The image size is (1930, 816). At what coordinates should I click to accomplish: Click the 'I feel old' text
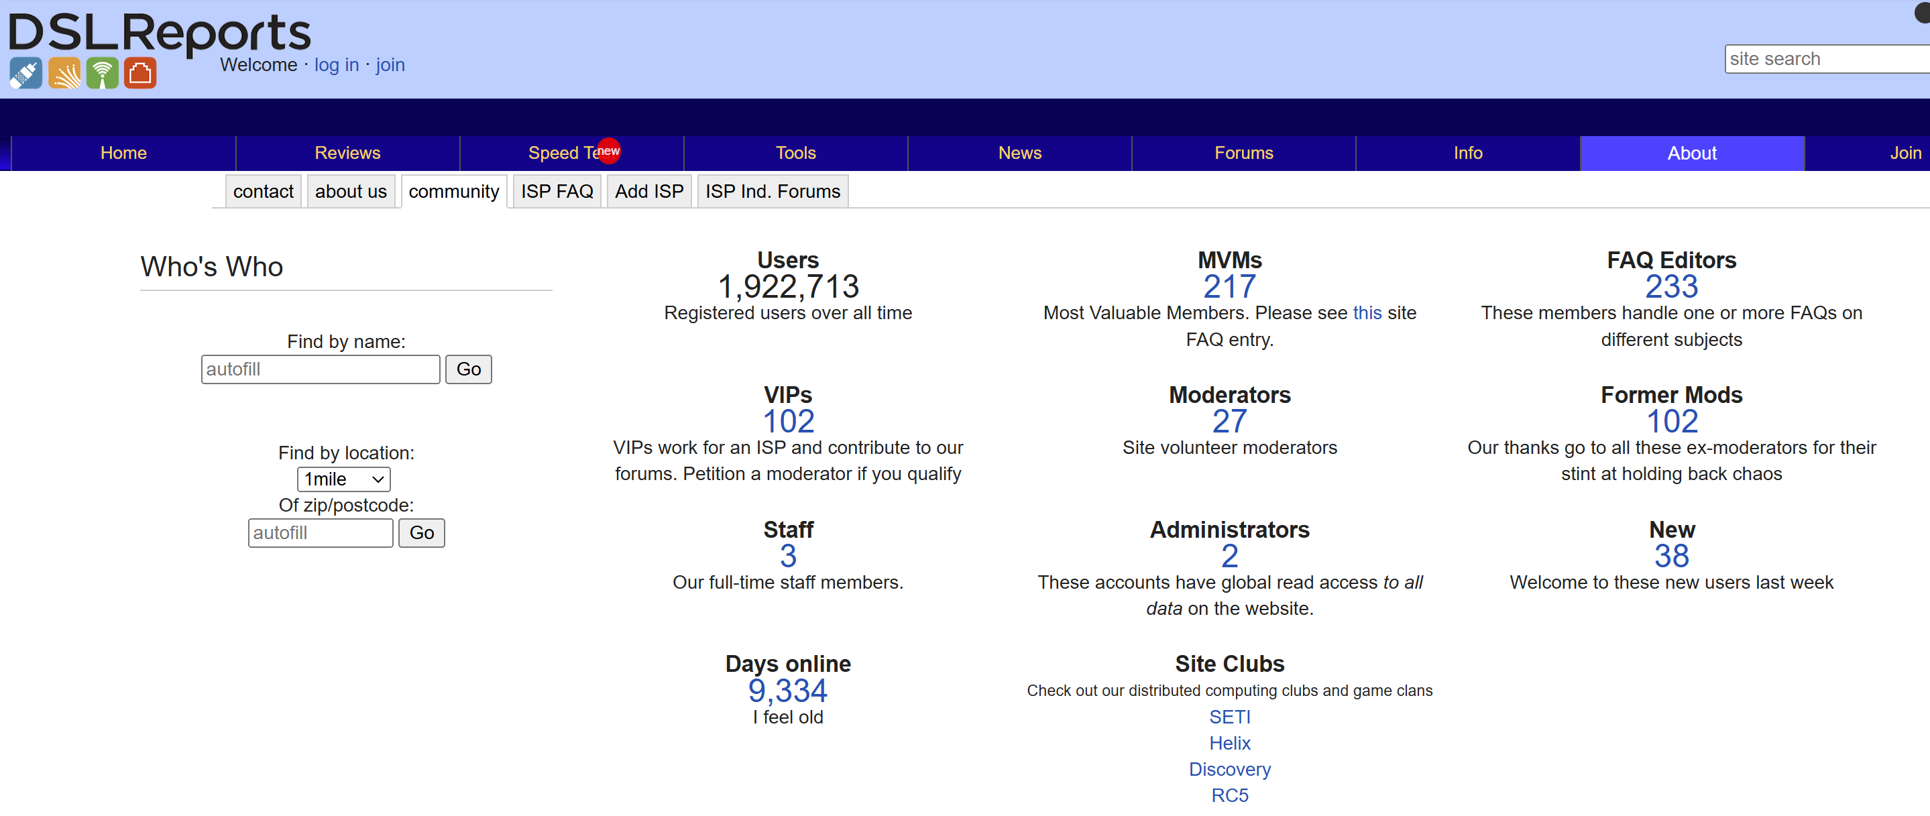tap(788, 717)
